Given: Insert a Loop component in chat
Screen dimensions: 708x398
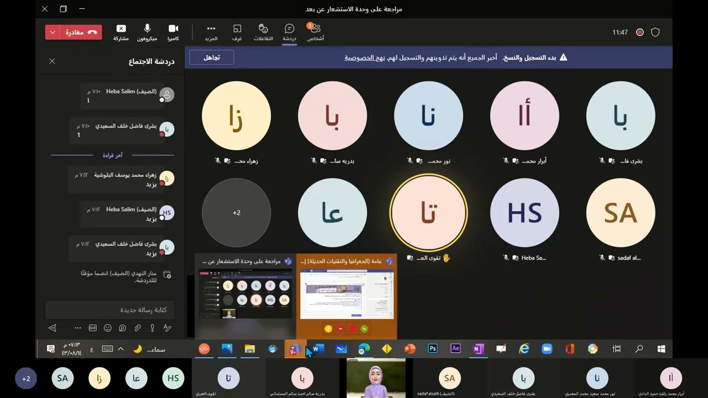Looking at the screenshot, I should 123,328.
